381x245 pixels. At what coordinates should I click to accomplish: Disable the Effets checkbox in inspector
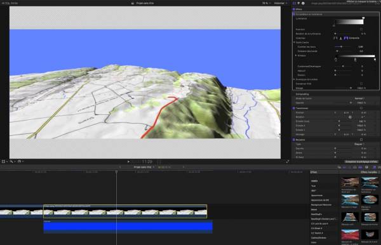coord(294,10)
